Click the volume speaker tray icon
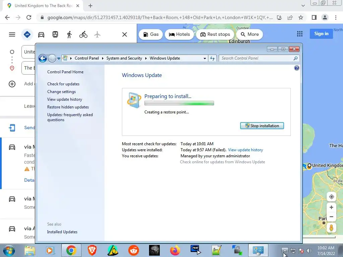This screenshot has height=257, width=343. click(x=309, y=251)
